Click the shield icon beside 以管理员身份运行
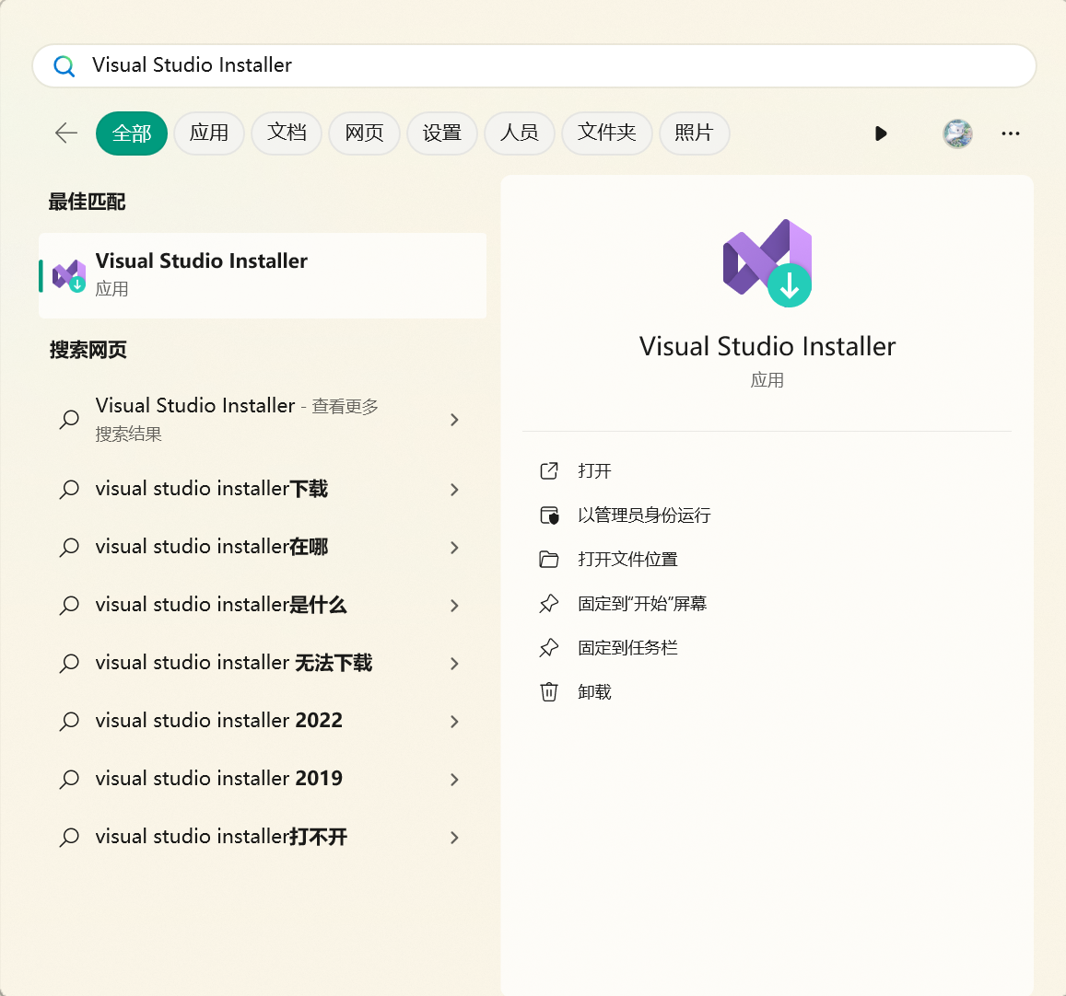This screenshot has height=996, width=1066. pos(551,515)
